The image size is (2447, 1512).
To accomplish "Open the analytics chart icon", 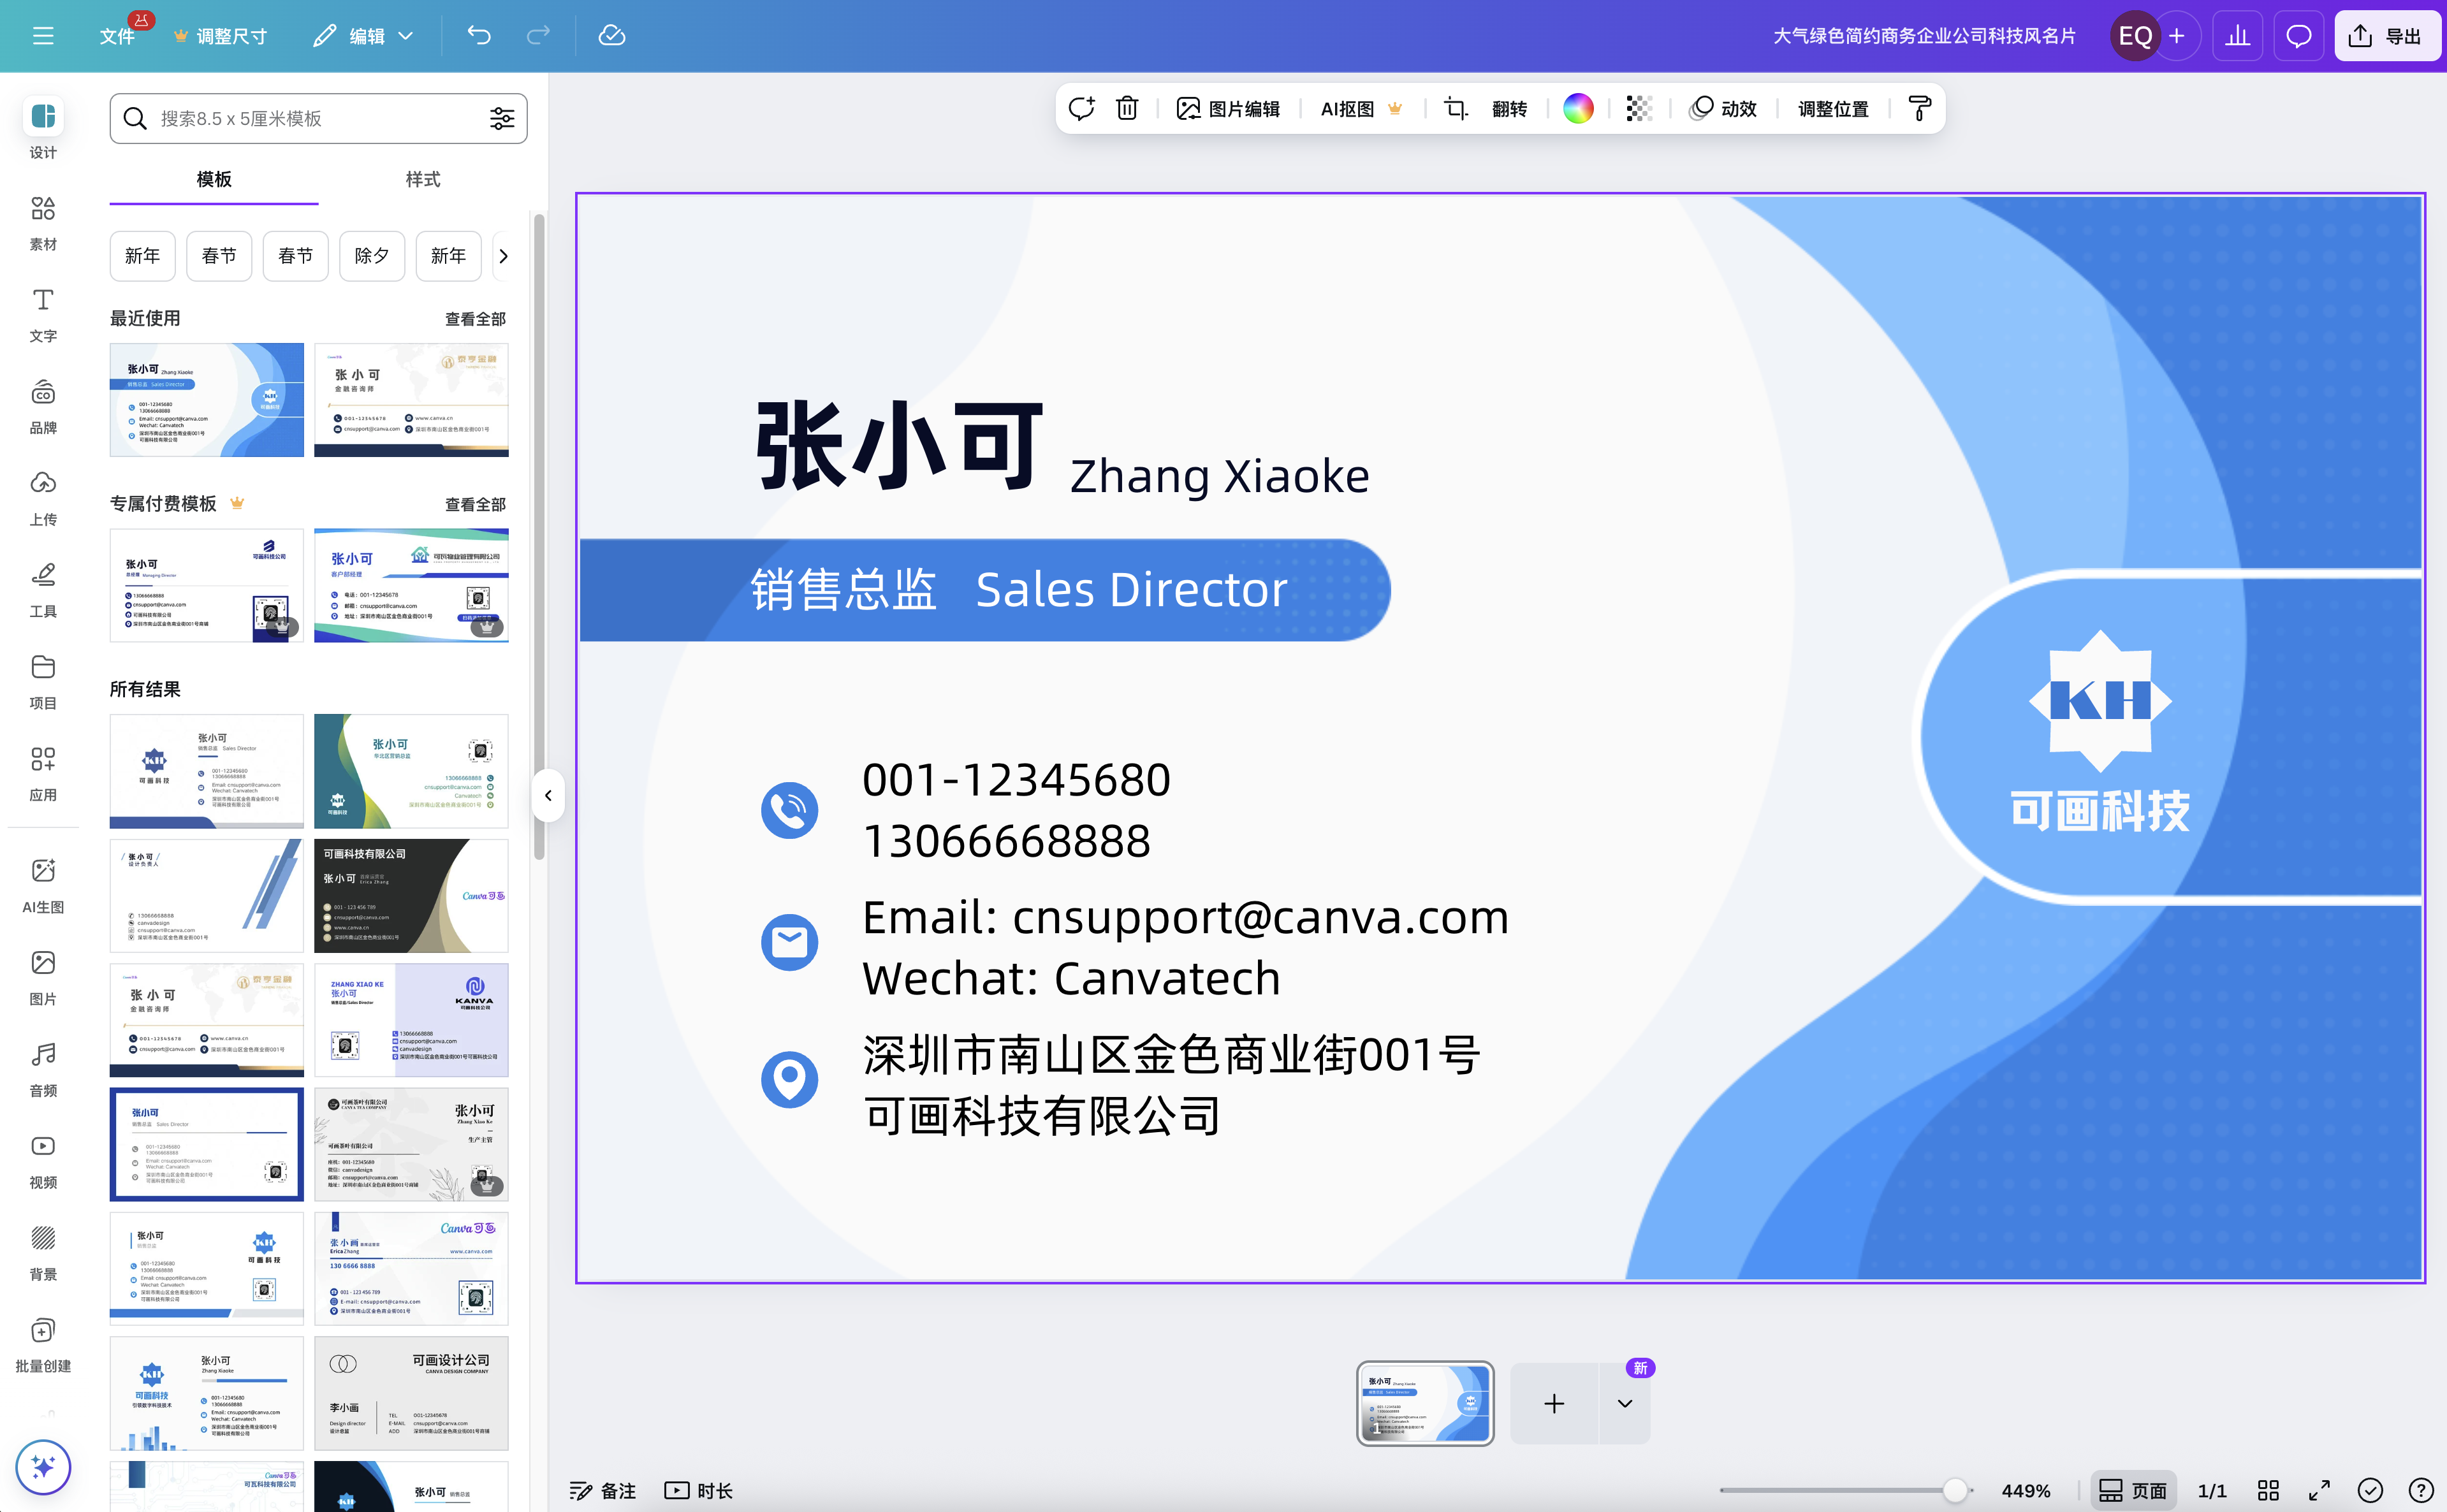I will [2238, 36].
